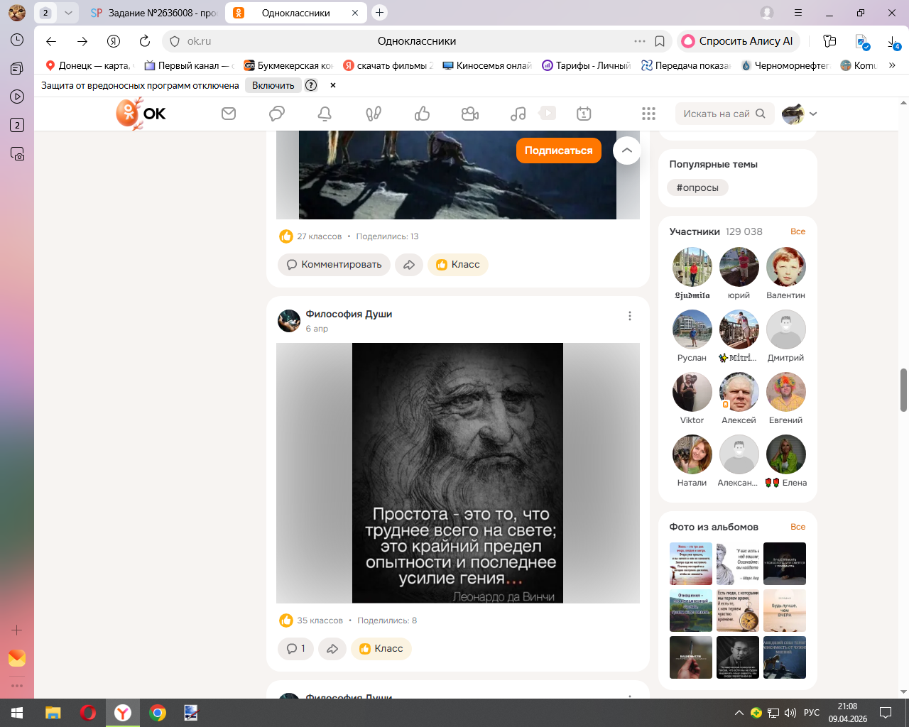Open the ratings thumbs-up icon in header
Image resolution: width=909 pixels, height=727 pixels.
pos(423,114)
